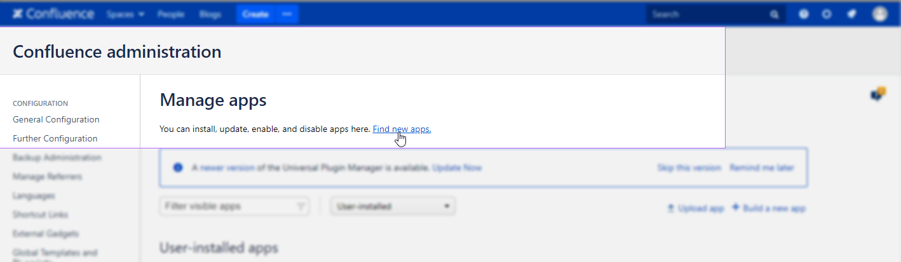Open Shortcut Links in sidebar
This screenshot has height=262, width=901.
pyautogui.click(x=41, y=214)
